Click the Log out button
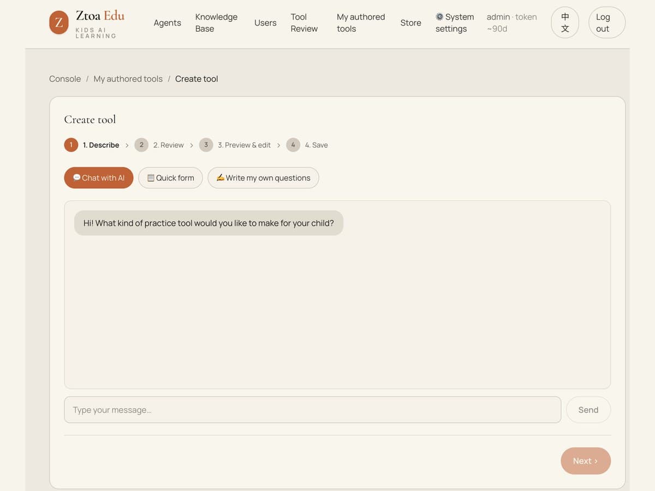 click(x=606, y=22)
